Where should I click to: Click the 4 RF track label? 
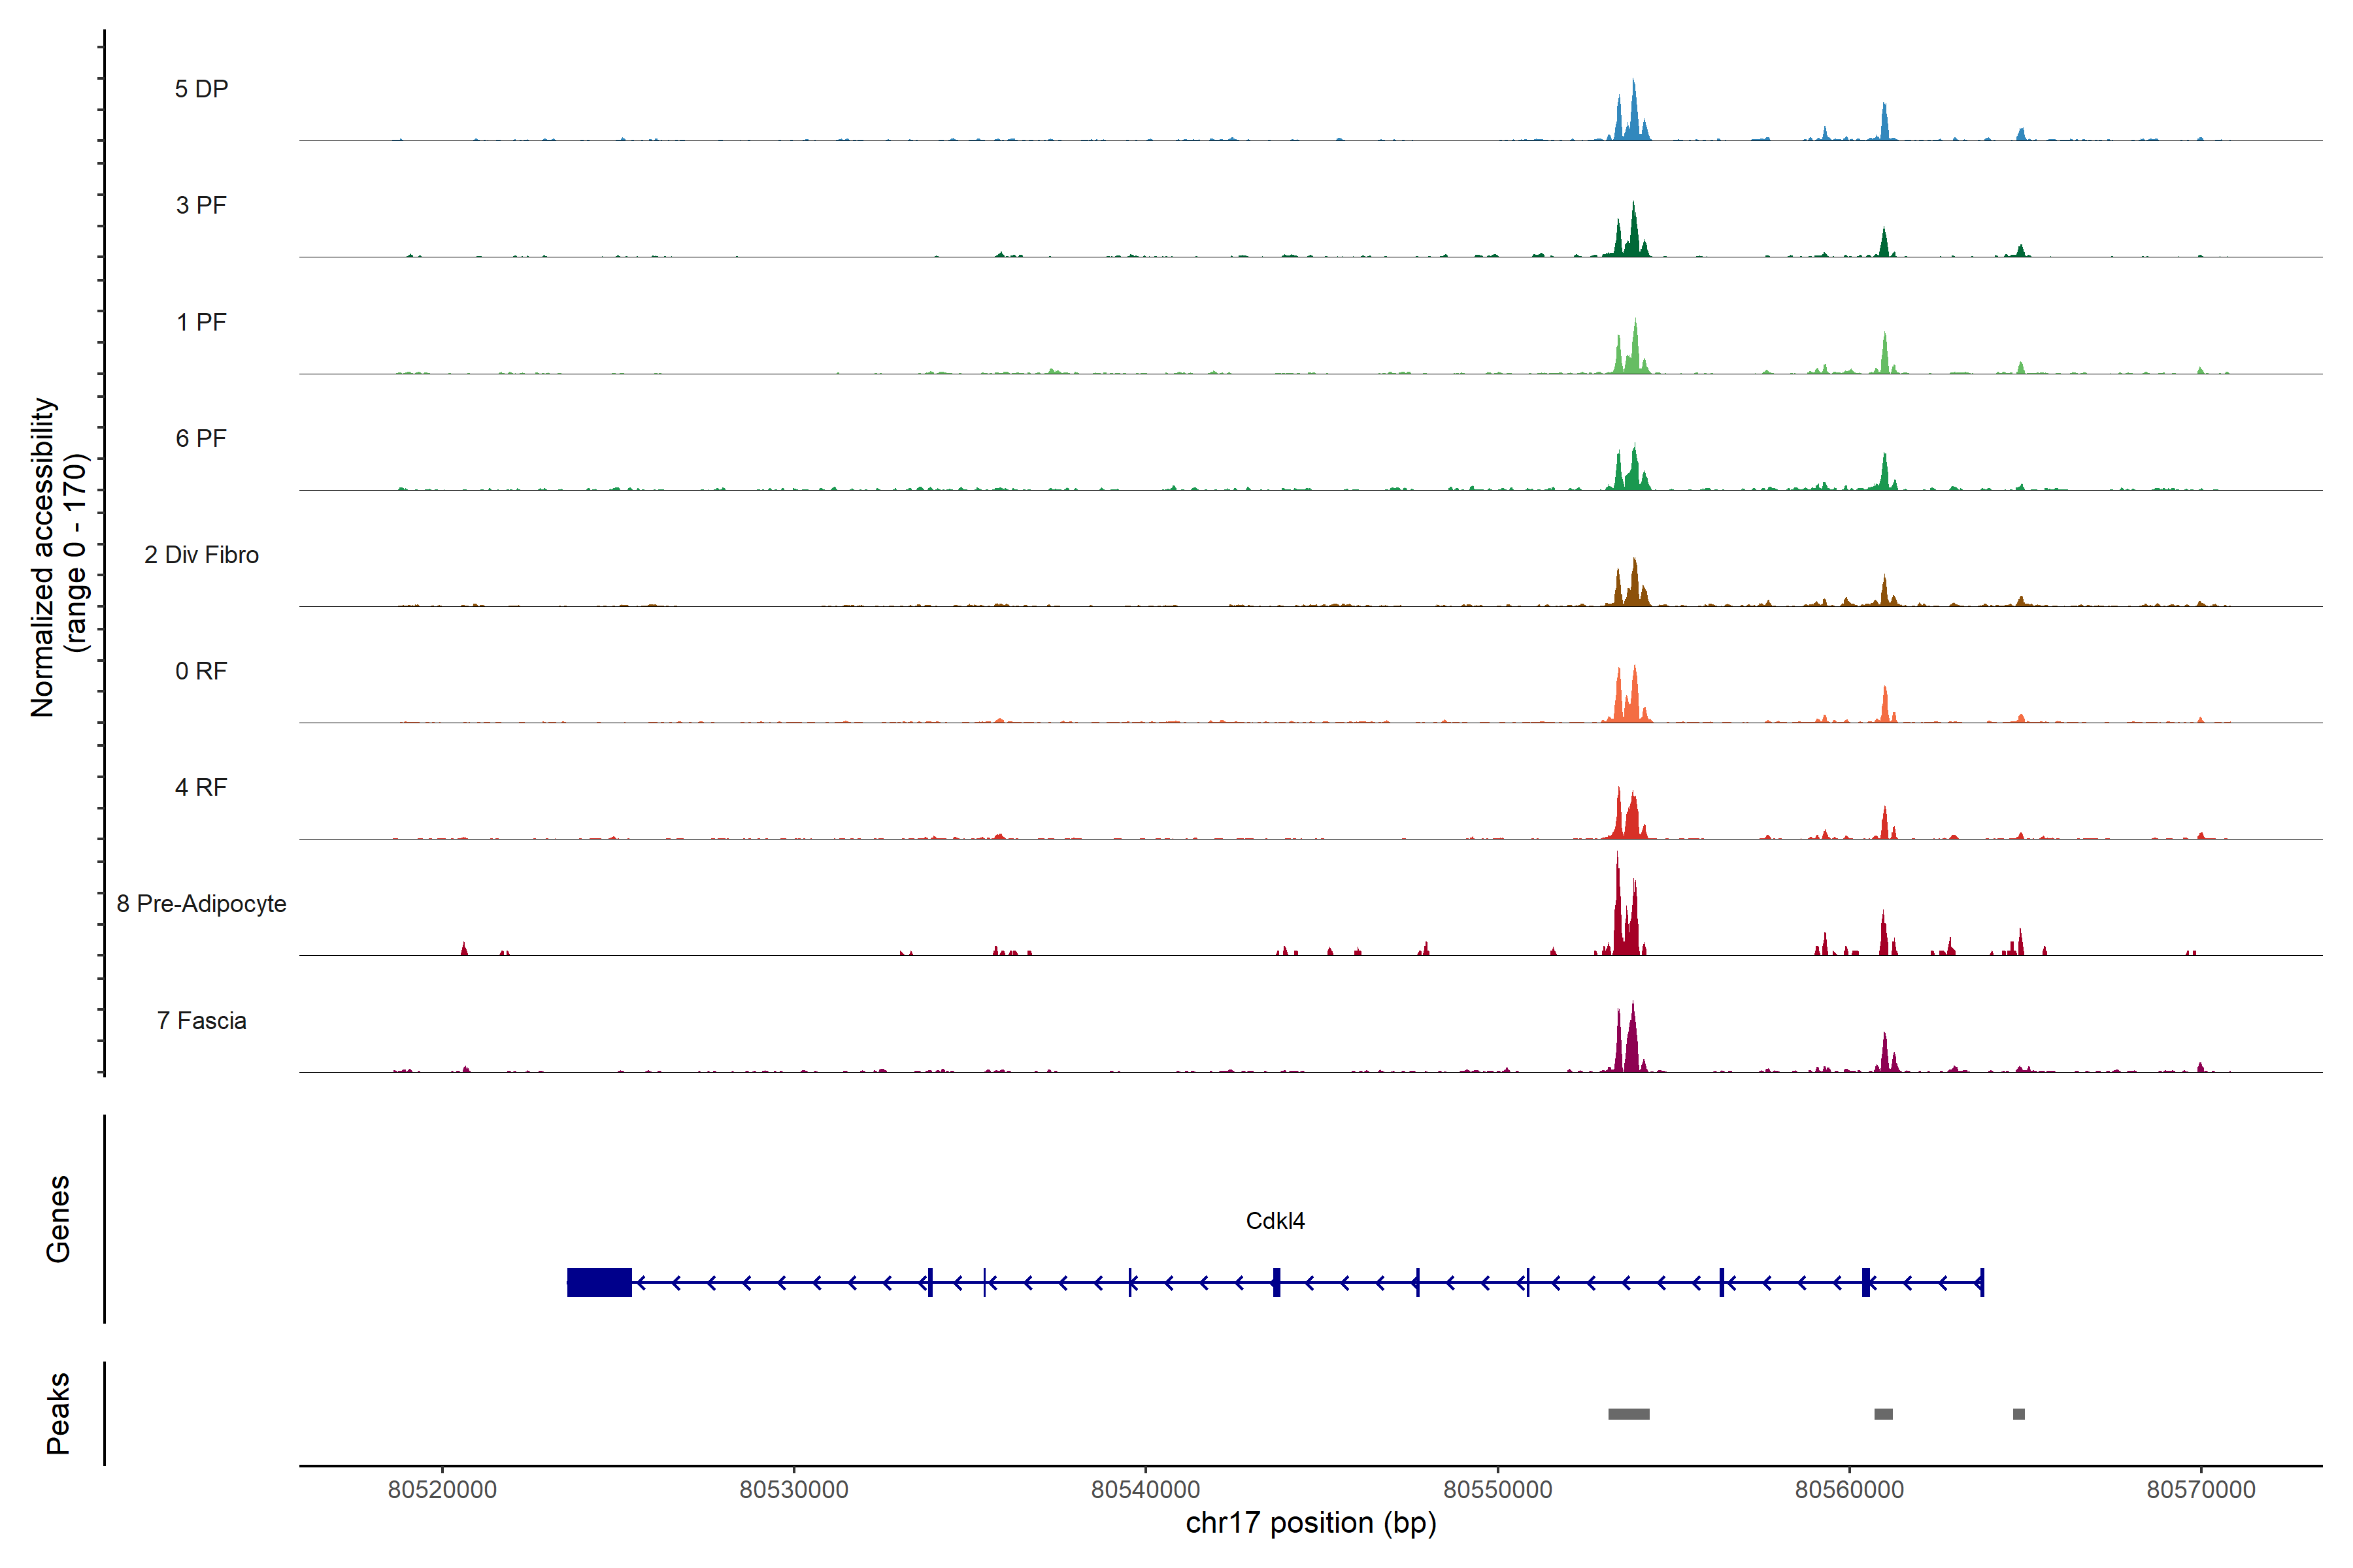click(201, 787)
